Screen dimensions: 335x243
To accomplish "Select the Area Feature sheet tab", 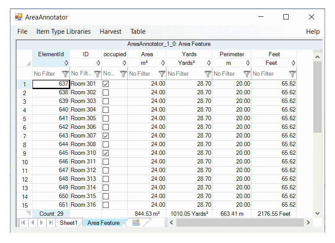I will tap(104, 223).
